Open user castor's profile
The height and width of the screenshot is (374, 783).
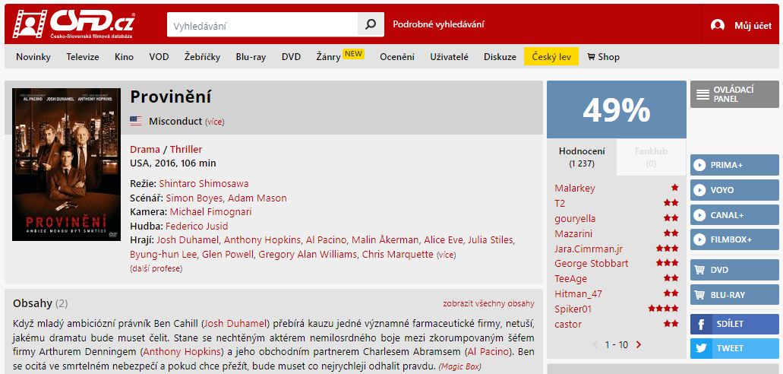[x=568, y=324]
